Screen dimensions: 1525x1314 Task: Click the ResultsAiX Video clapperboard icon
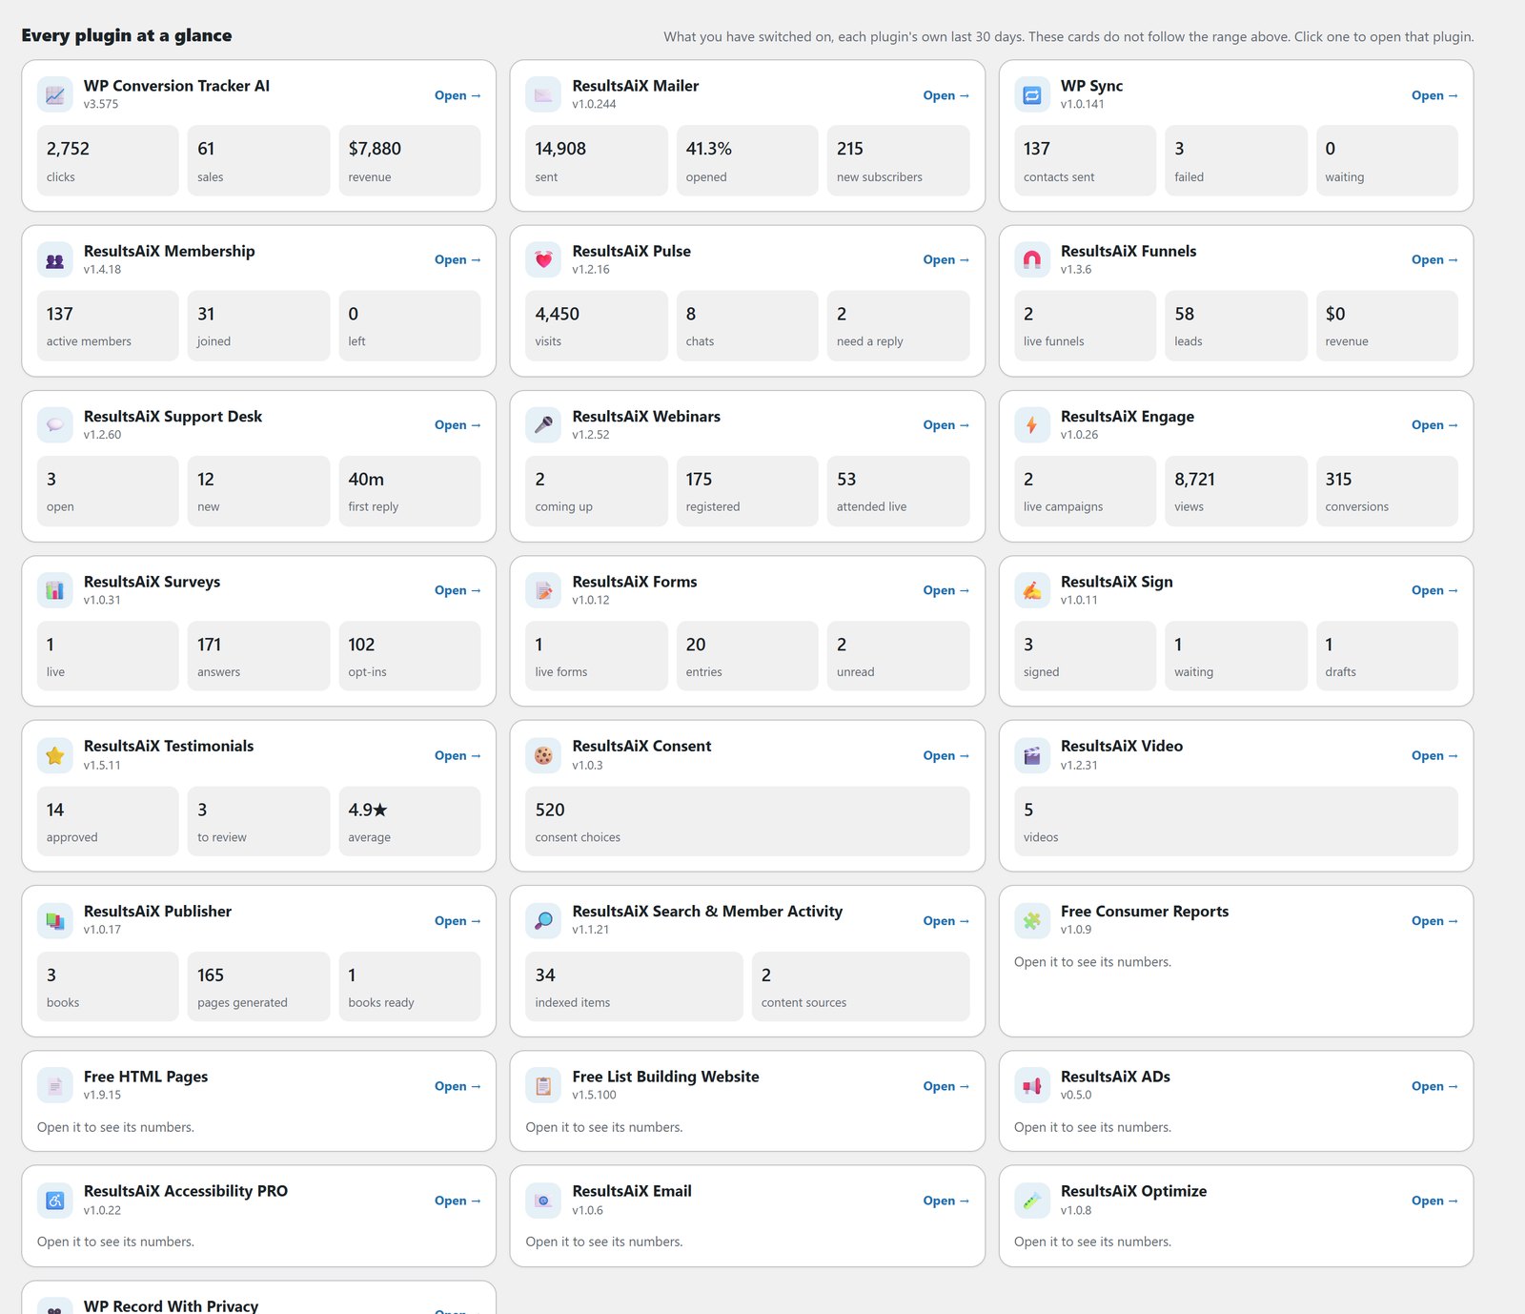click(x=1032, y=755)
